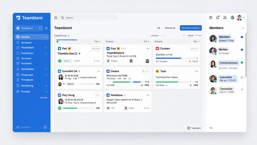The height and width of the screenshot is (145, 257).
Task: Click the play icon on Task card
Action: pyautogui.click(x=191, y=85)
